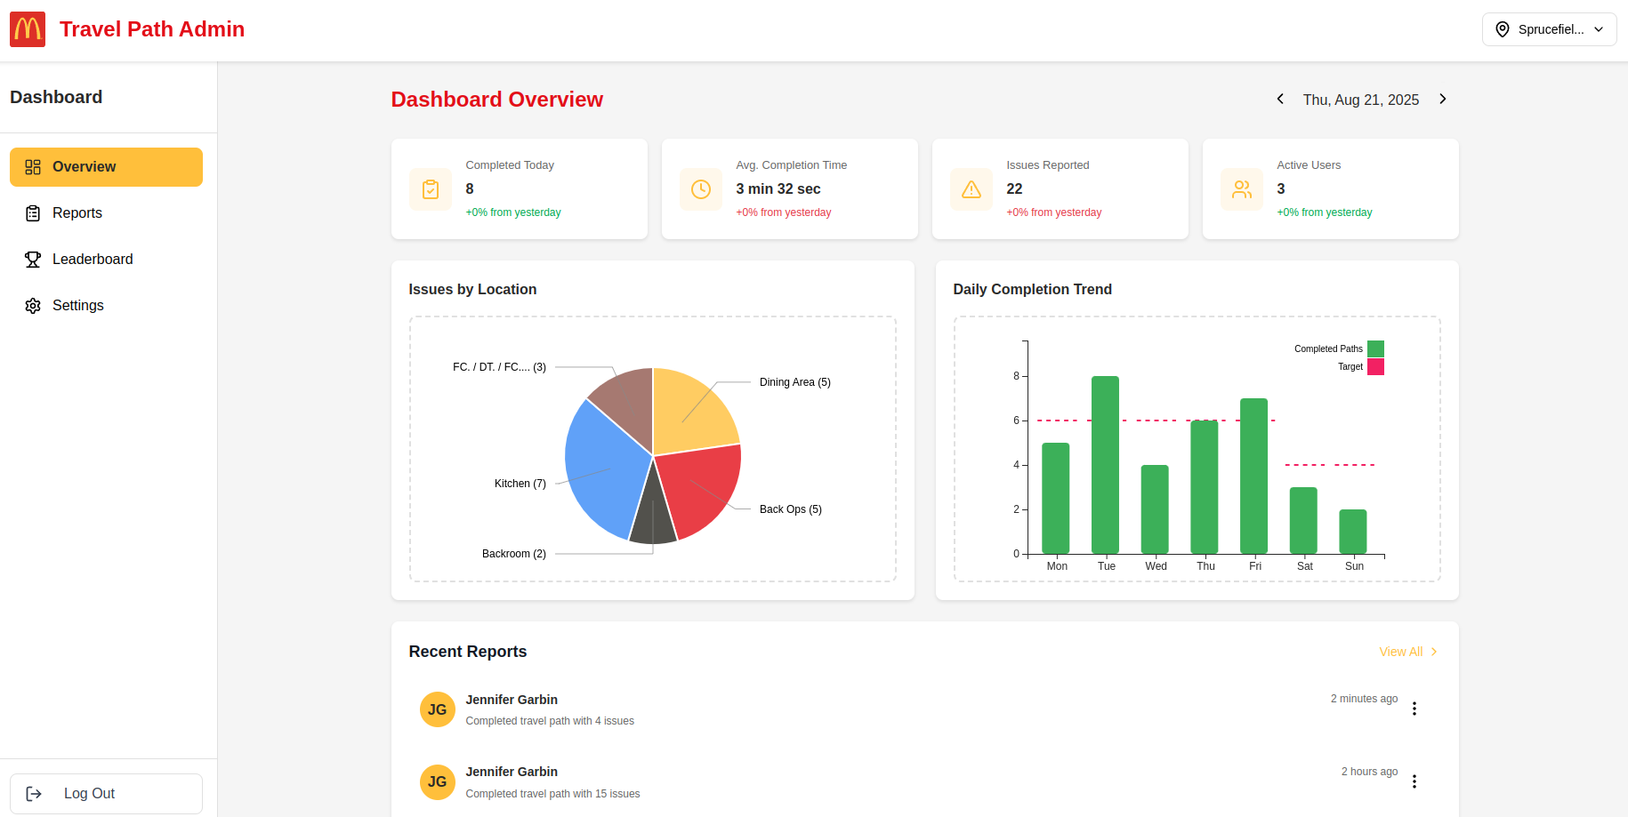Viewport: 1628px width, 817px height.
Task: Click the green Completed Paths legend swatch
Action: (1375, 348)
